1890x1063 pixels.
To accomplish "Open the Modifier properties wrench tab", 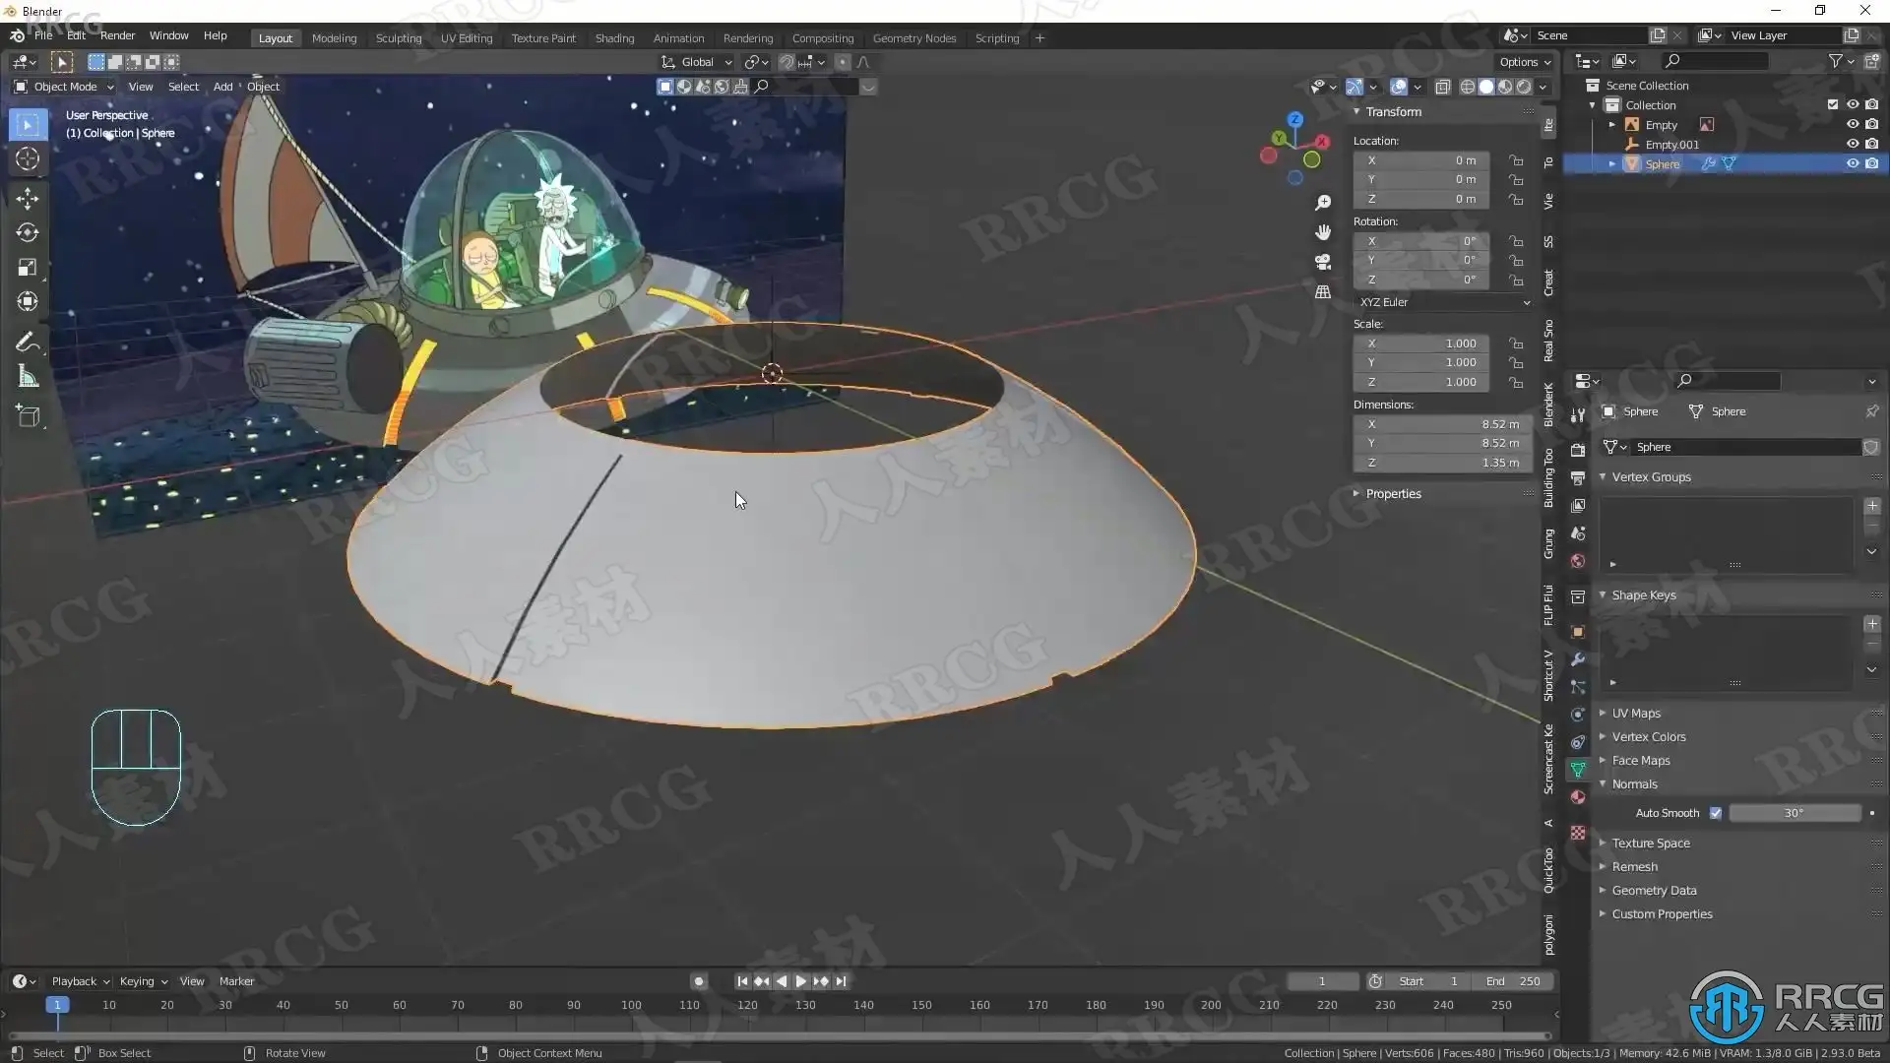I will coord(1578,659).
